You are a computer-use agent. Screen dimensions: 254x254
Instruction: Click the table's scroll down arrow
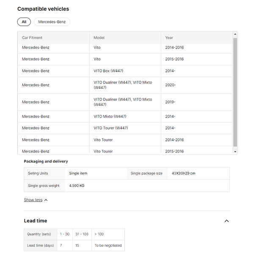[x=235, y=151]
